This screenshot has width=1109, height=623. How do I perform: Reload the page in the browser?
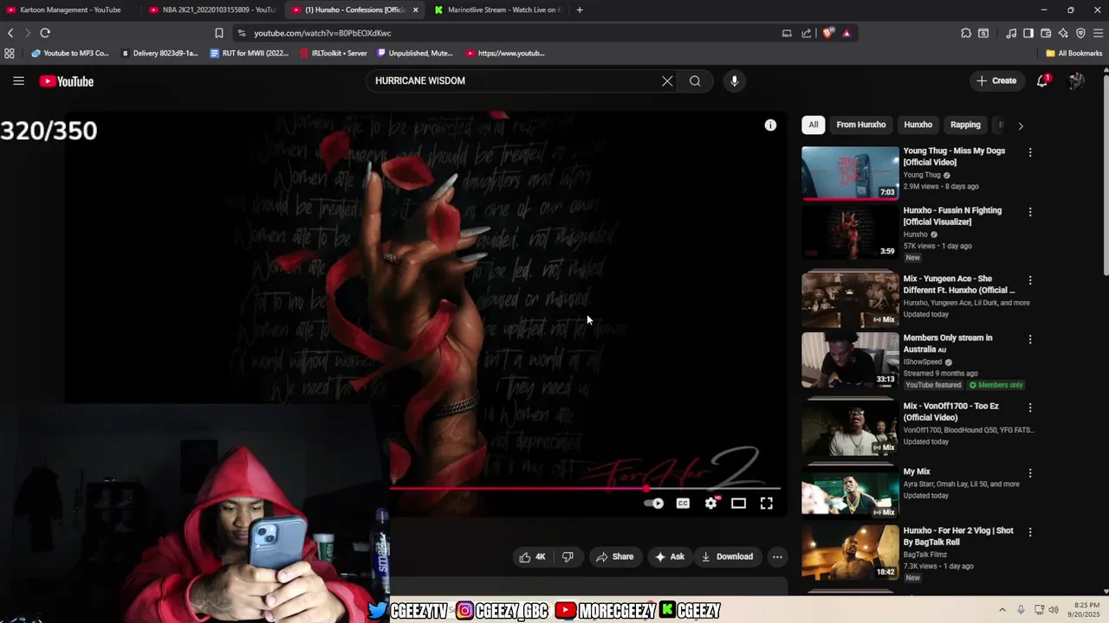(x=45, y=33)
